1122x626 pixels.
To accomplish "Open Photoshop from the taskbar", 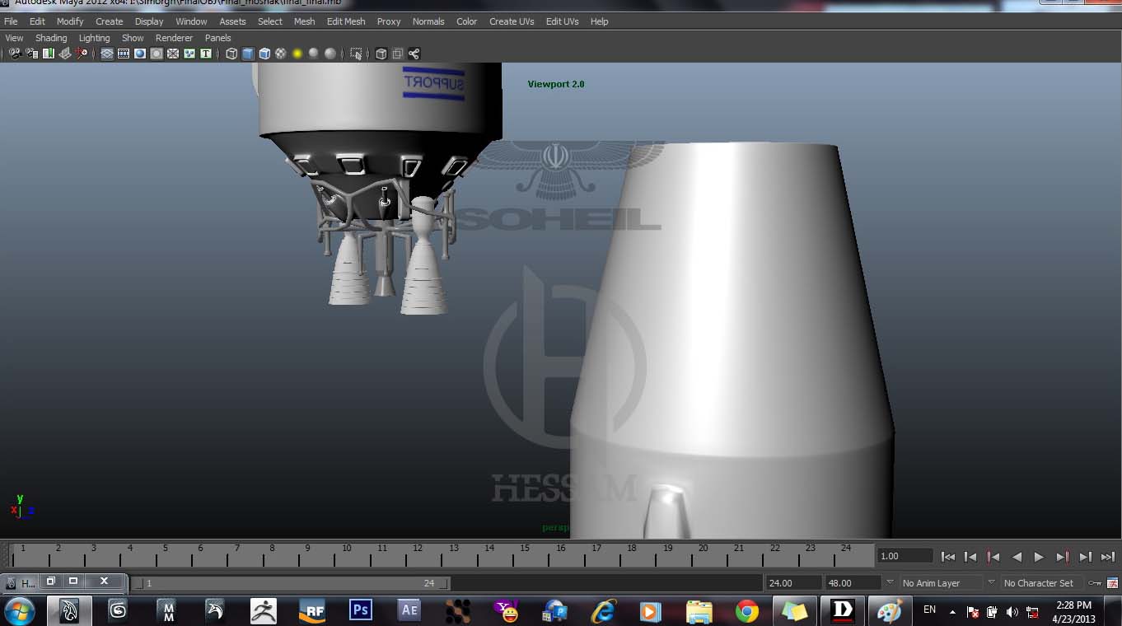I will pyautogui.click(x=361, y=610).
